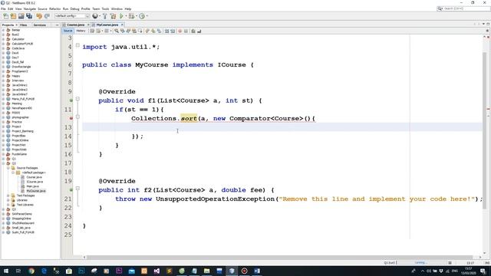Expand the Test Packages node

(x=8, y=195)
